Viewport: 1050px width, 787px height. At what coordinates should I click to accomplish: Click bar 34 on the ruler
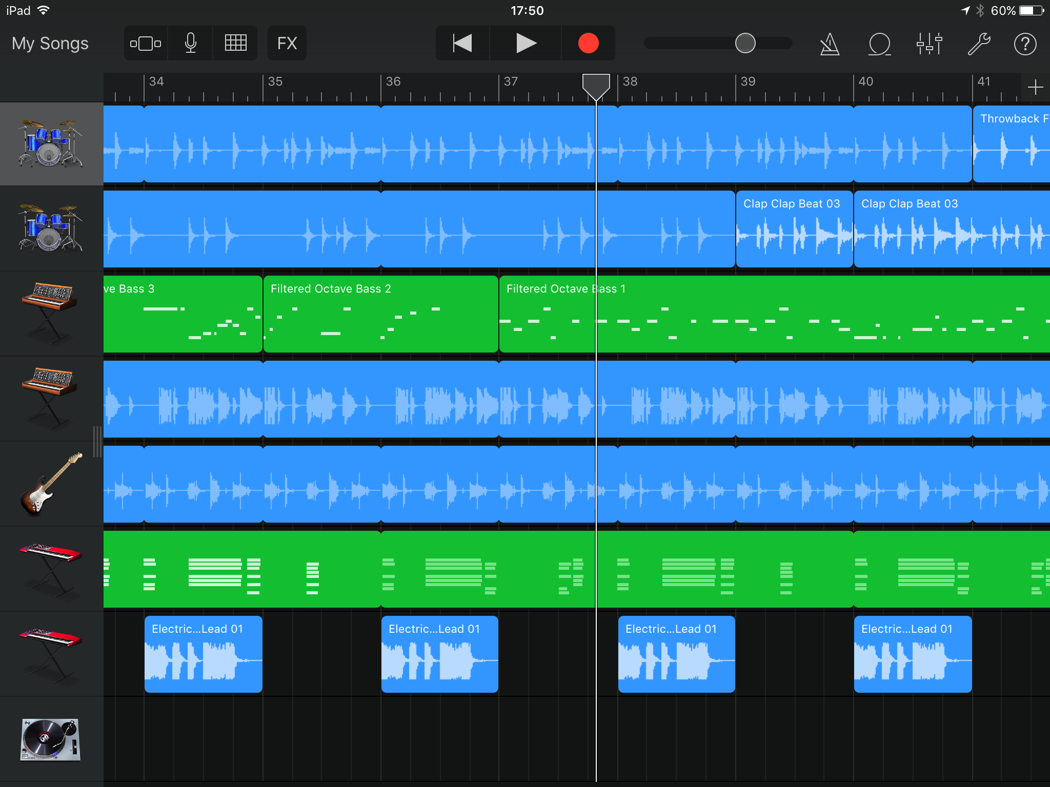(156, 81)
